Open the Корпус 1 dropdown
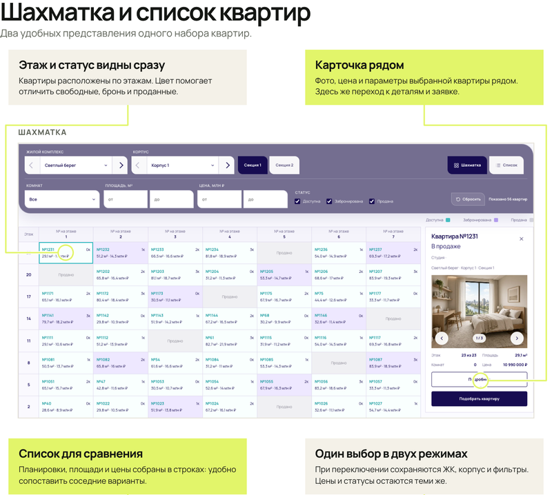The width and height of the screenshot is (552, 495). click(x=181, y=165)
